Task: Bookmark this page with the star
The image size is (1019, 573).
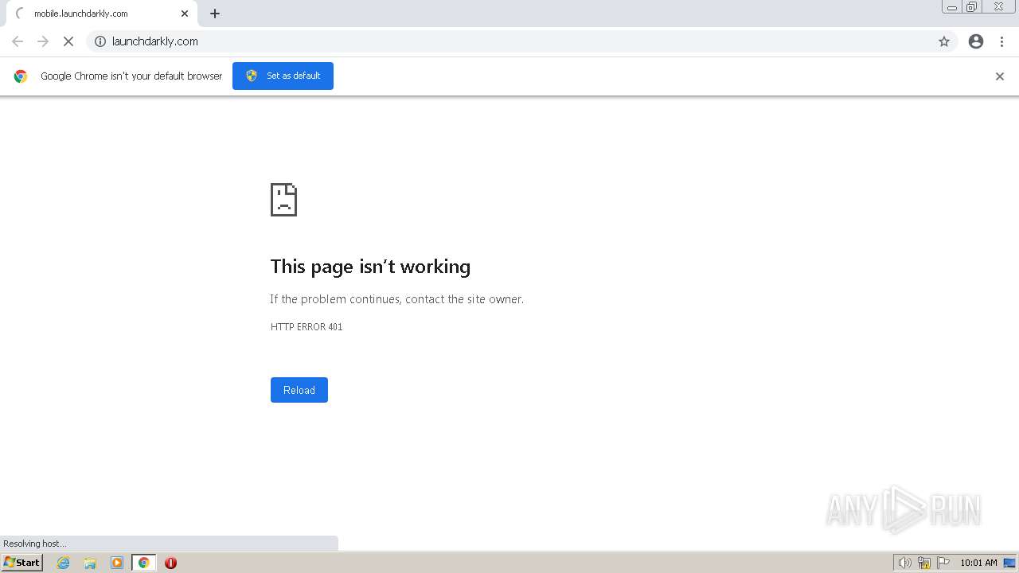Action: [x=944, y=41]
